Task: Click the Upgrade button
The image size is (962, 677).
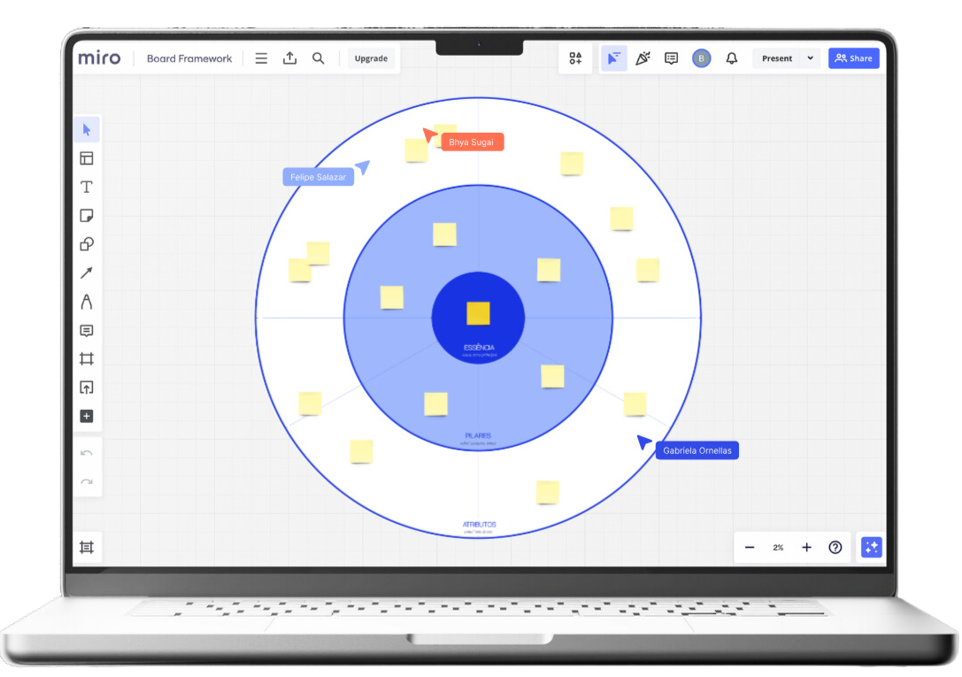Action: coord(371,58)
